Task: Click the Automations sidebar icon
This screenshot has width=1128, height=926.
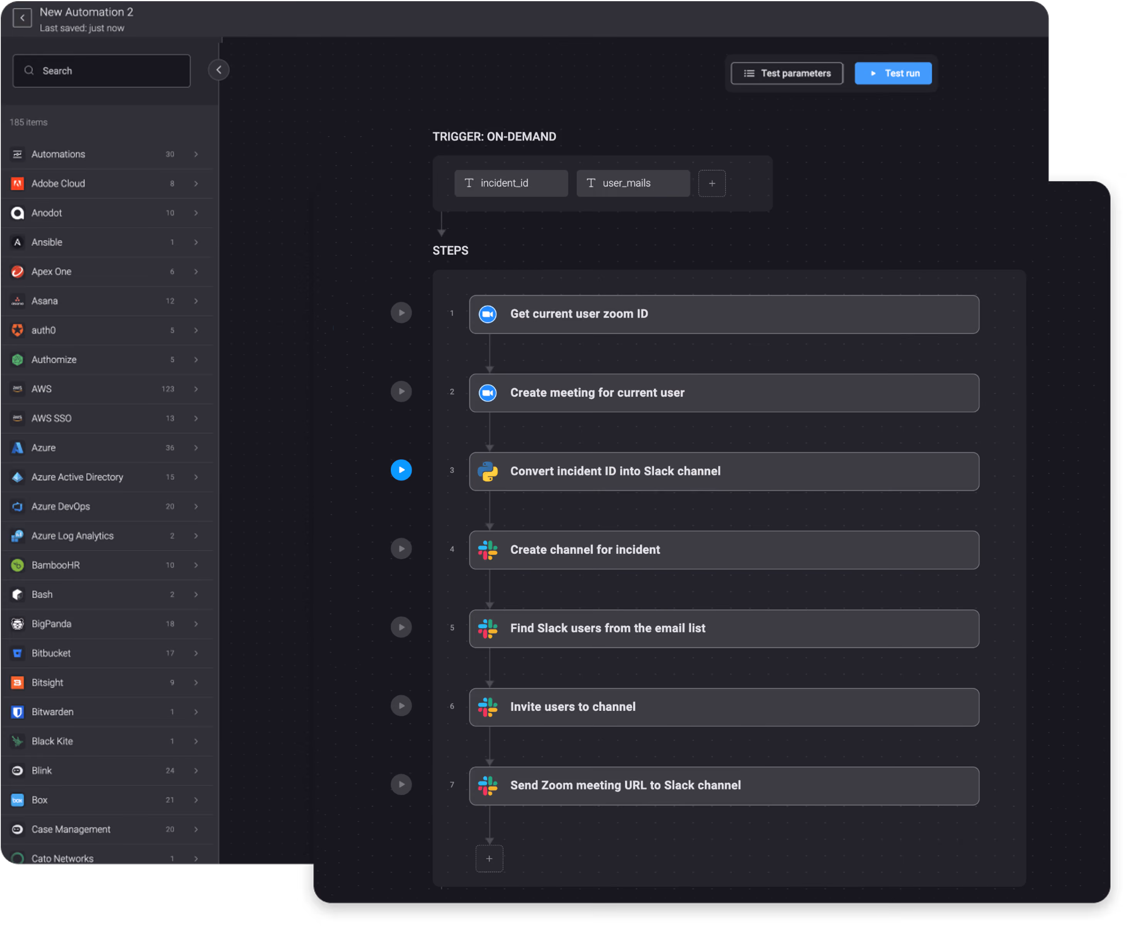Action: pos(18,154)
